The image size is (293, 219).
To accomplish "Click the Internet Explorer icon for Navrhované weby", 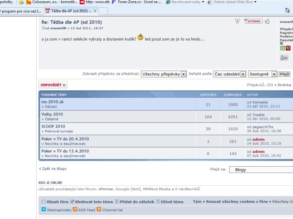I will click(168, 2).
